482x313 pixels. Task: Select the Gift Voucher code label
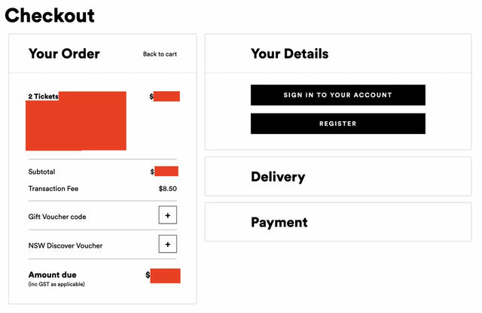57,217
